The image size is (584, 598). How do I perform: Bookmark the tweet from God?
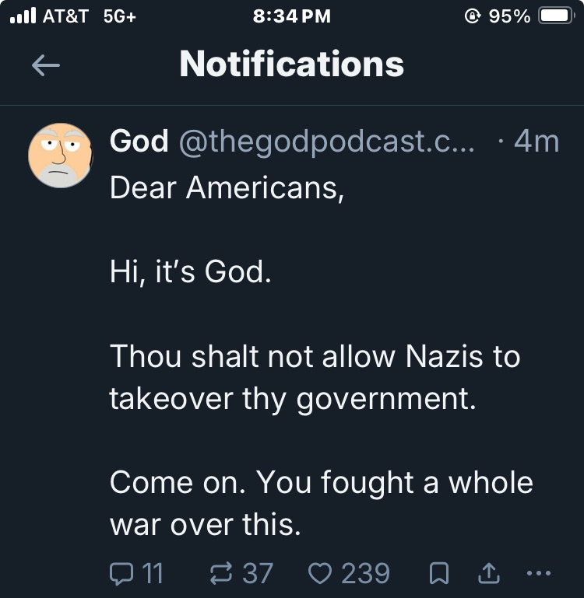point(441,574)
